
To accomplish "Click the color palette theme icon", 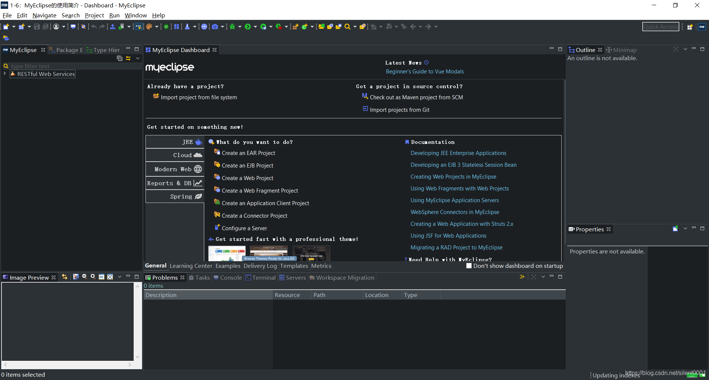I will click(x=149, y=27).
